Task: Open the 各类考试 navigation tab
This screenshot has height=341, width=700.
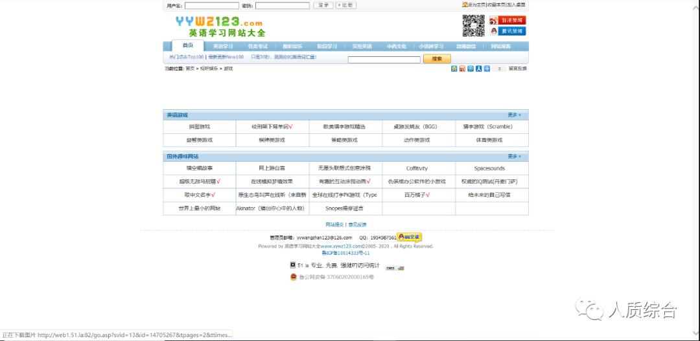Action: point(257,47)
